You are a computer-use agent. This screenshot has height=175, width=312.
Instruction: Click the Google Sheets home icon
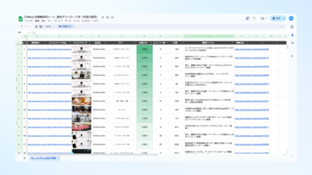(21, 19)
